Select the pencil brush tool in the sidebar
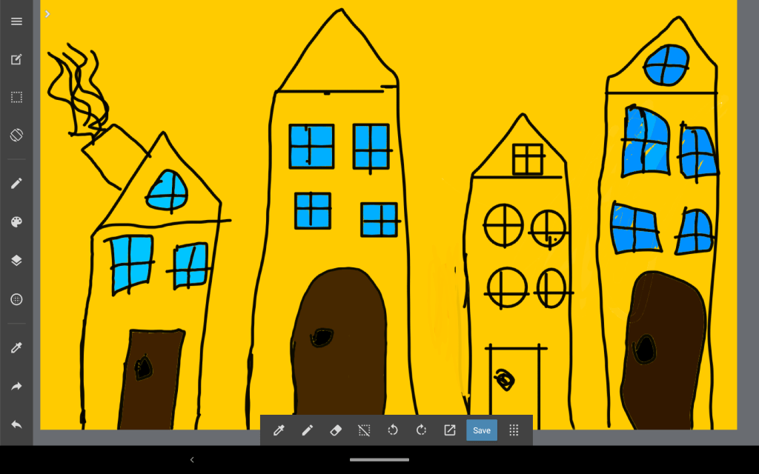Image resolution: width=759 pixels, height=474 pixels. (16, 183)
